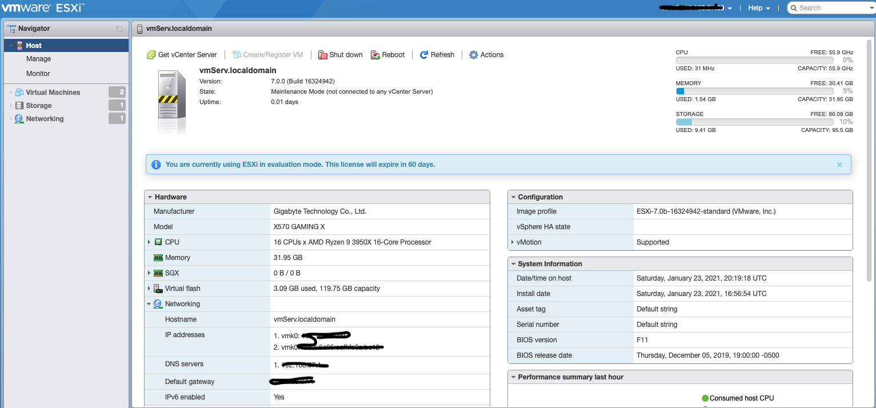
Task: Click the Shut down button
Action: pyautogui.click(x=341, y=55)
